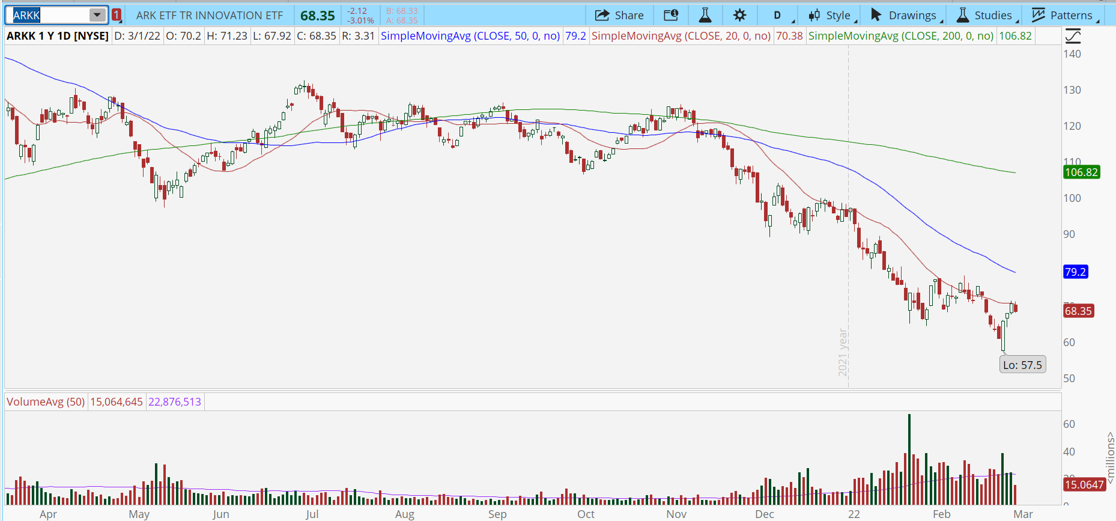Click the Oct label on time axis

(586, 514)
